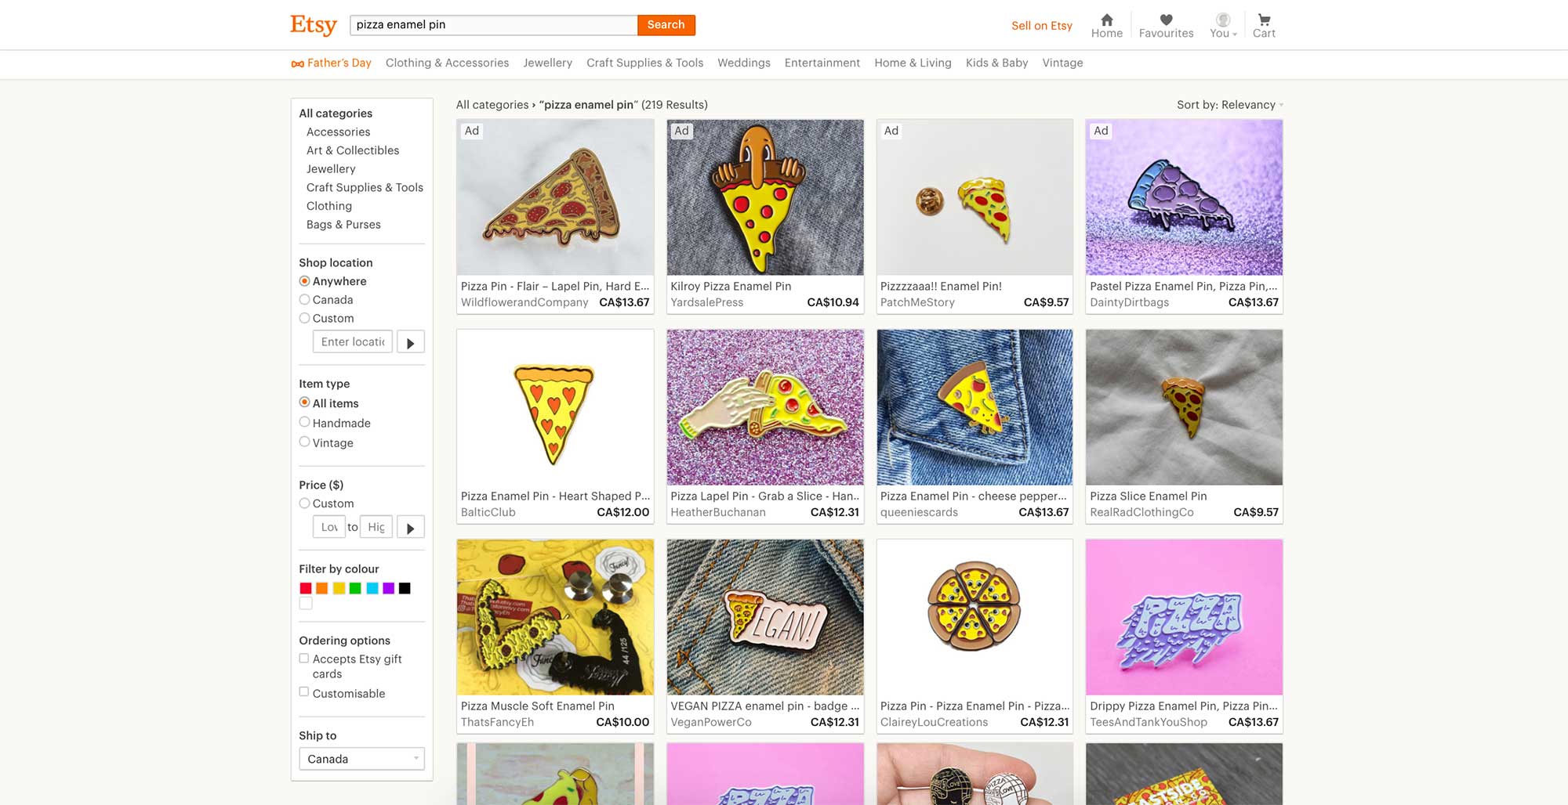The width and height of the screenshot is (1568, 805).
Task: Visit the ClaireyLouCreations shop
Action: coord(934,722)
